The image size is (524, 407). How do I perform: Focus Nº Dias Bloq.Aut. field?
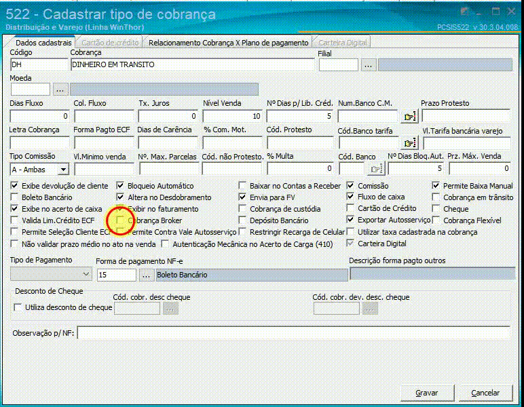tap(416, 169)
